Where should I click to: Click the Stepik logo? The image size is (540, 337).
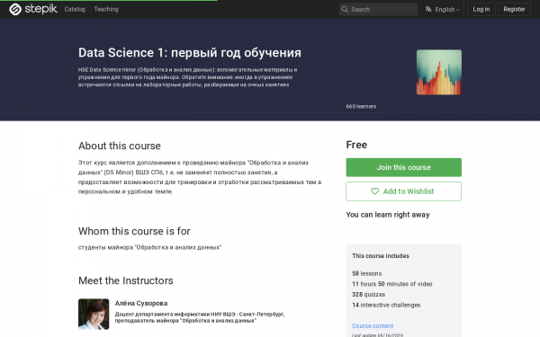[x=33, y=9]
